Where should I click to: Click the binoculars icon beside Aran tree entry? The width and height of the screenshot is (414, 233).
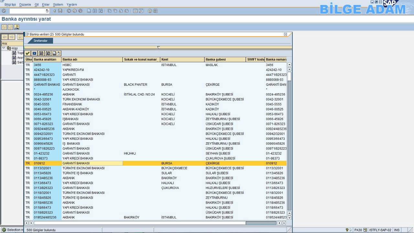click(14, 58)
